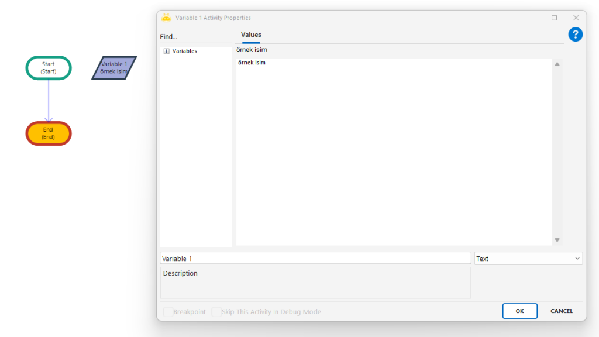Click the blue help question mark icon

(575, 35)
